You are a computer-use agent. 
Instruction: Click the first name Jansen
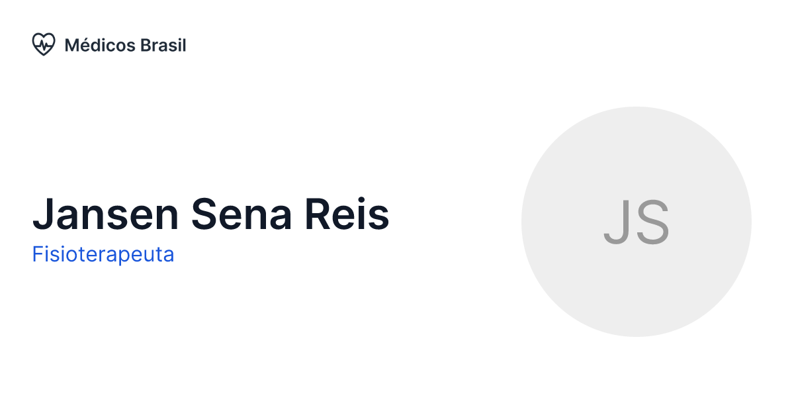105,214
